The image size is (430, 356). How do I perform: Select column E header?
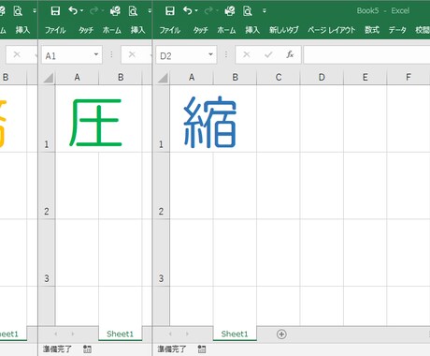(x=365, y=78)
